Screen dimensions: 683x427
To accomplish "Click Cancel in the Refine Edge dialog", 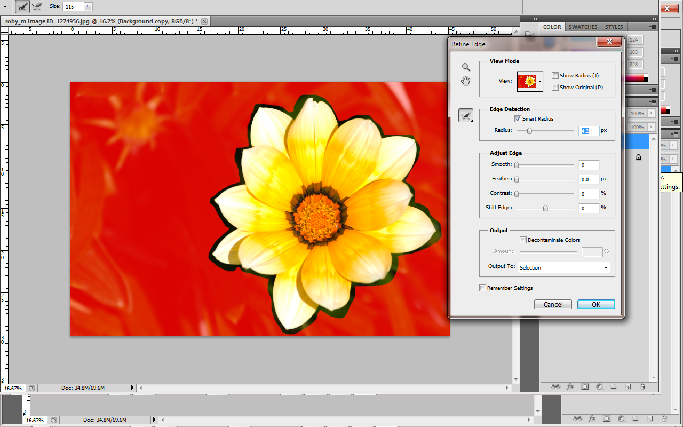I will pos(553,304).
